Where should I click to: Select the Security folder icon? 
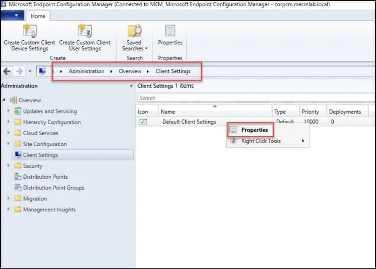tap(18, 166)
